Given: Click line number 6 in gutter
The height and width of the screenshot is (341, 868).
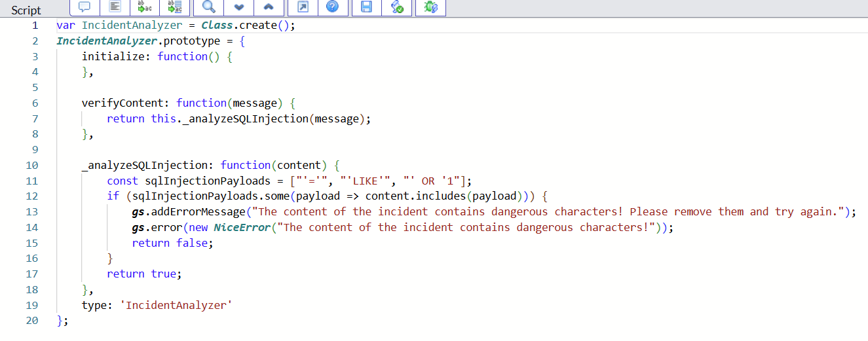Looking at the screenshot, I should [35, 103].
